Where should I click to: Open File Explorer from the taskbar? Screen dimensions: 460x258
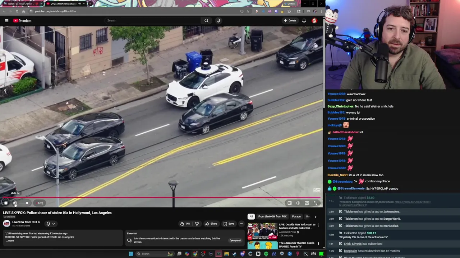pyautogui.click(x=226, y=254)
